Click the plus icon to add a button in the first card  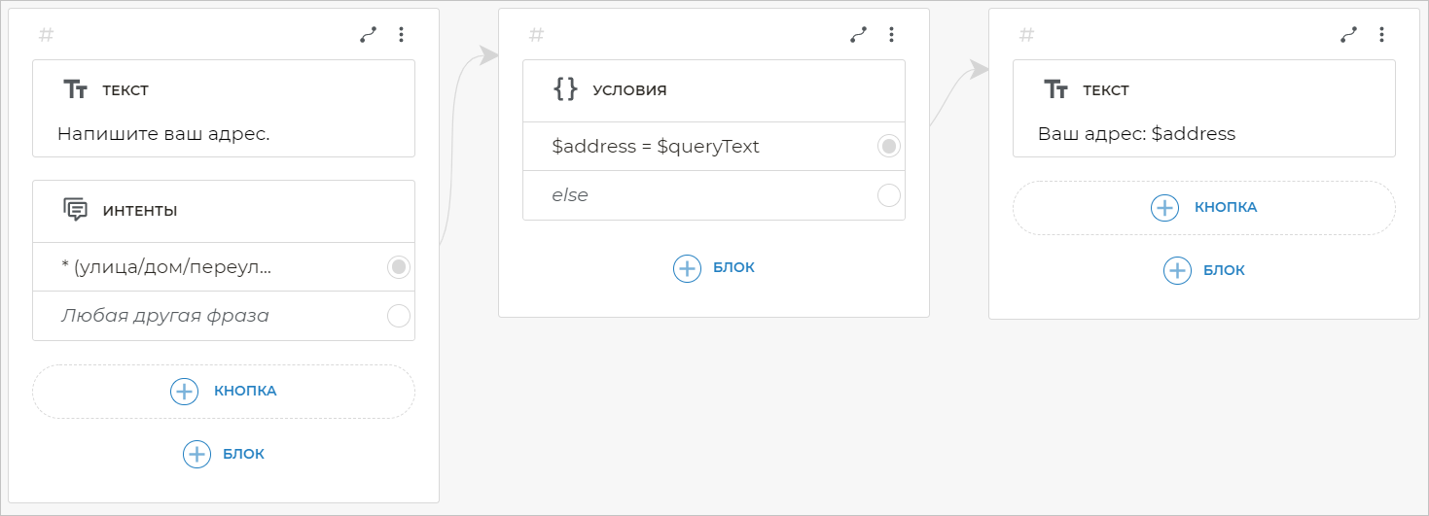tap(184, 392)
